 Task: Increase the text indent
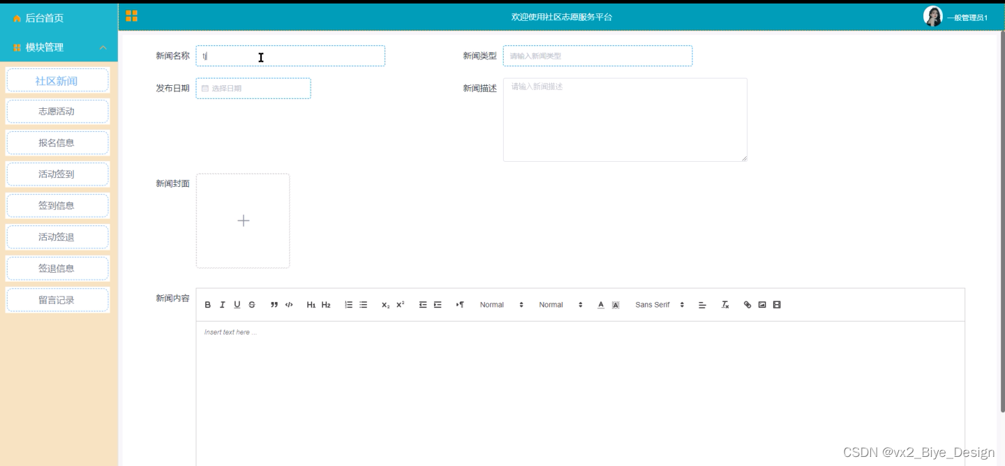pos(438,305)
